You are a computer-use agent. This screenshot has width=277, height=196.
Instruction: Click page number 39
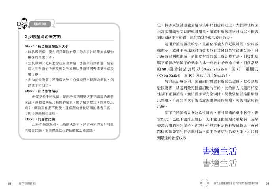(267, 183)
